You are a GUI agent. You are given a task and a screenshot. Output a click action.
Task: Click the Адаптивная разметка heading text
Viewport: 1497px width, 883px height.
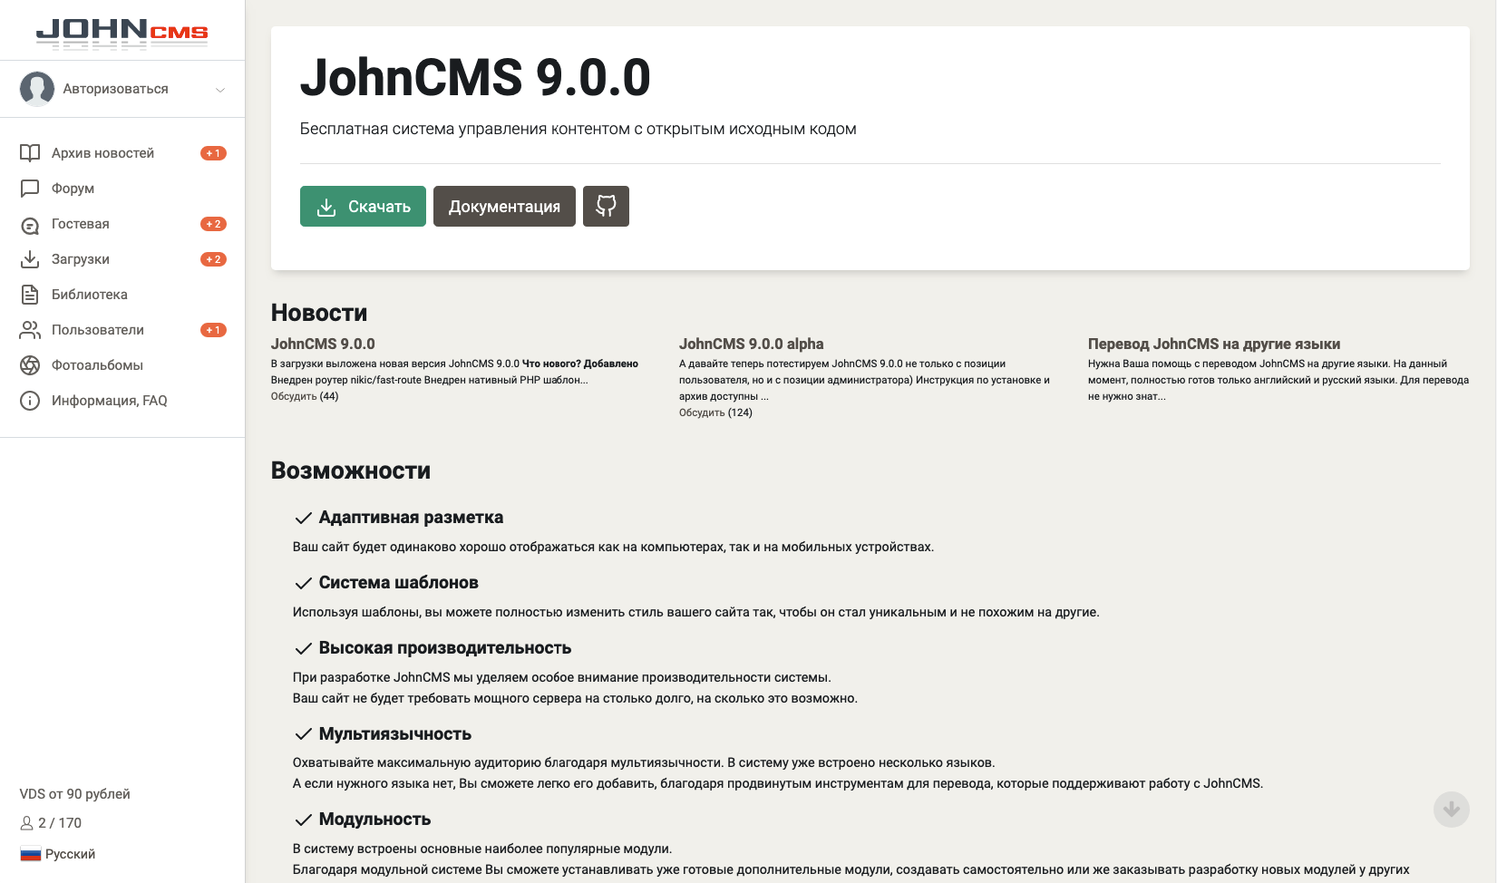(411, 518)
